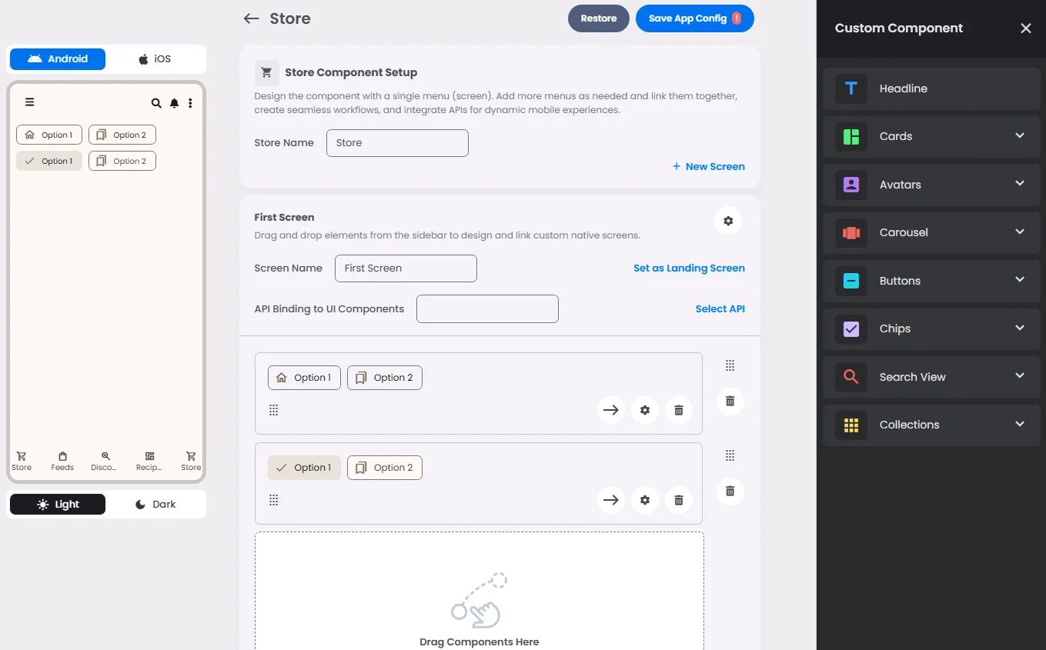The height and width of the screenshot is (650, 1046).
Task: Click the home Option 1 chip in phone preview
Action: coord(49,135)
